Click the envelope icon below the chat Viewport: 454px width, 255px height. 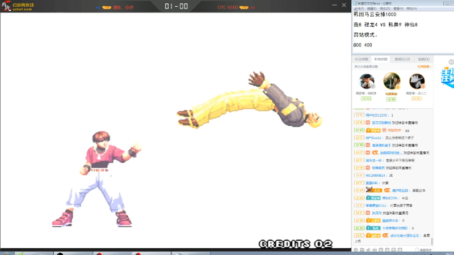[362, 250]
